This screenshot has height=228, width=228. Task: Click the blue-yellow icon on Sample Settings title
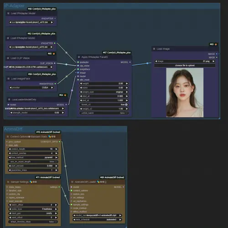tap(31, 182)
